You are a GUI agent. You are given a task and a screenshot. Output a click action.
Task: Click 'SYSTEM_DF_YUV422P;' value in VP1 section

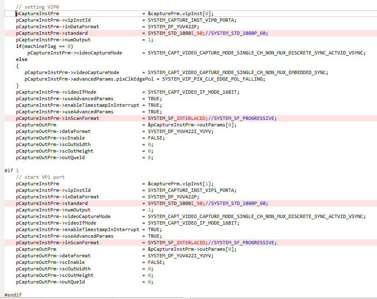point(174,197)
